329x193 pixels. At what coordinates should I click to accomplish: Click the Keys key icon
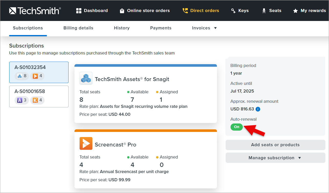pyautogui.click(x=233, y=11)
